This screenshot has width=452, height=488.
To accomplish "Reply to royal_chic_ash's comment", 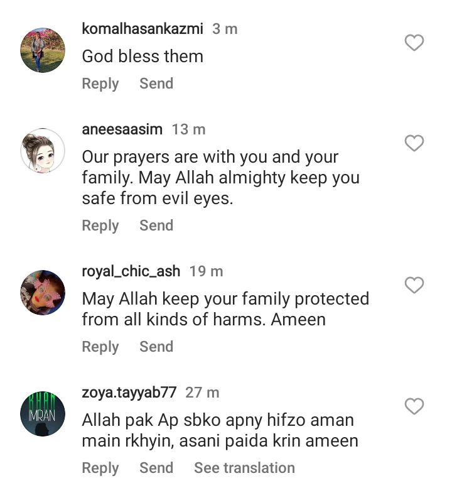I will 100,347.
